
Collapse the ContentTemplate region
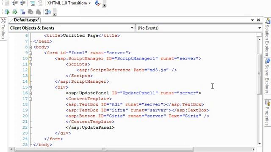[x=30, y=99]
